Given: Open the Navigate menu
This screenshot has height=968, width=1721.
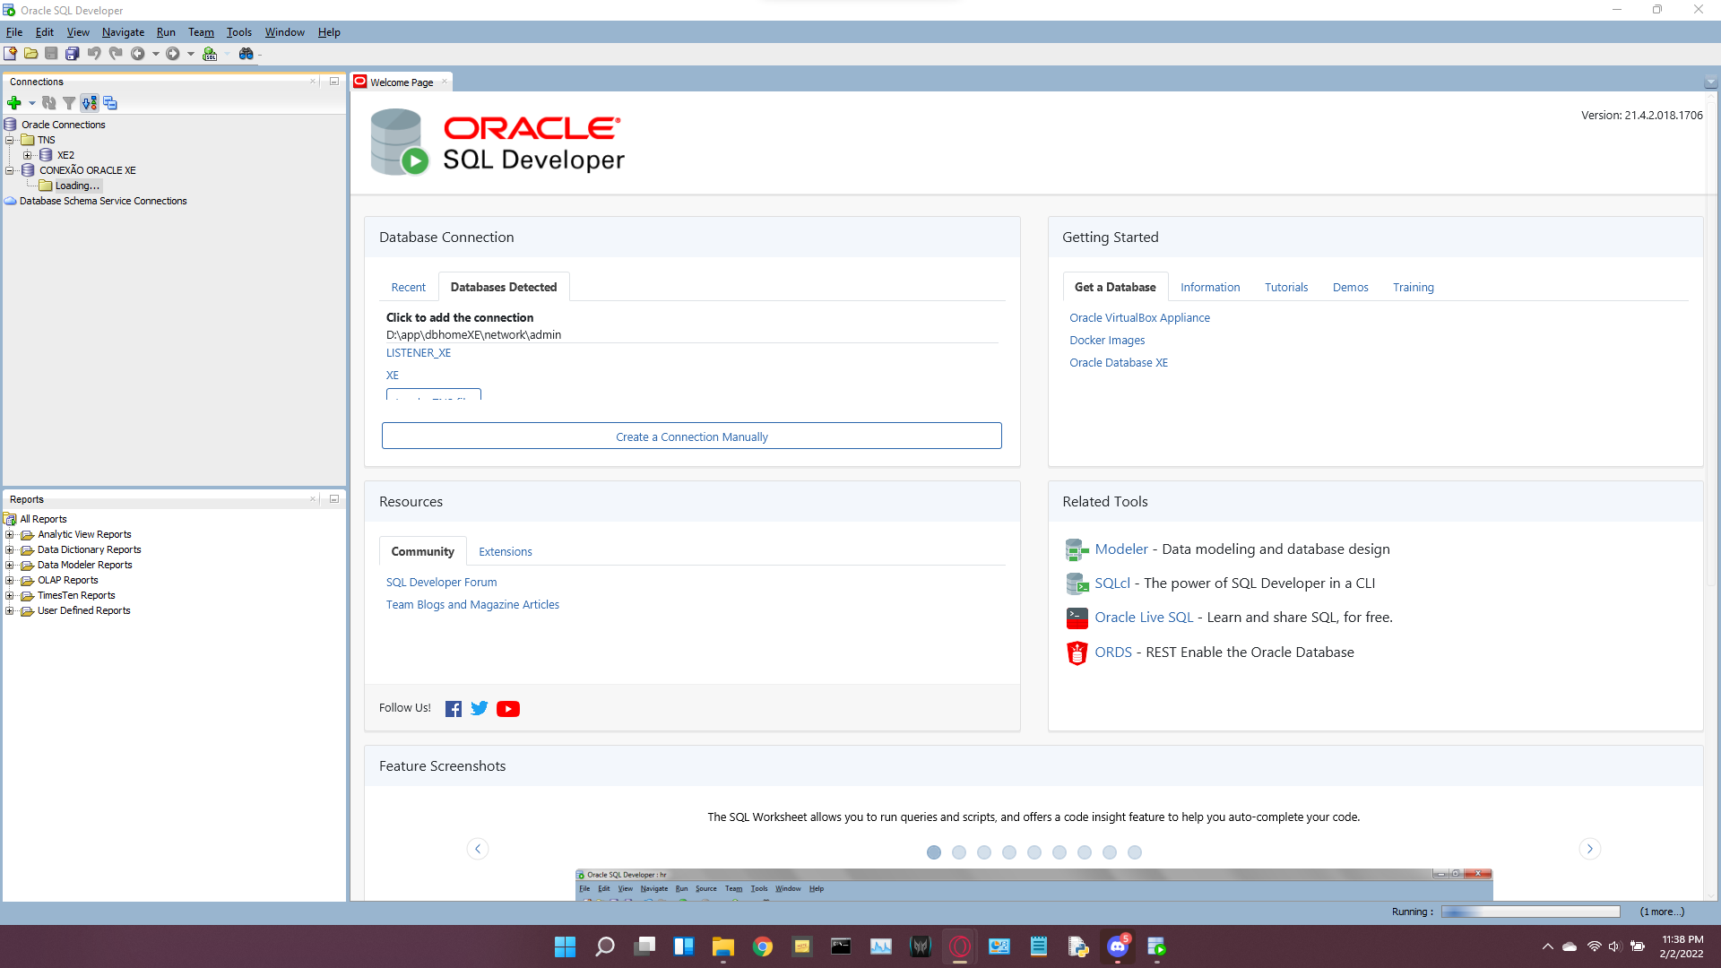Looking at the screenshot, I should [x=123, y=32].
